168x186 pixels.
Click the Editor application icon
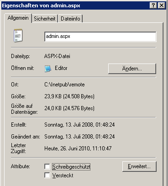pos(48,69)
